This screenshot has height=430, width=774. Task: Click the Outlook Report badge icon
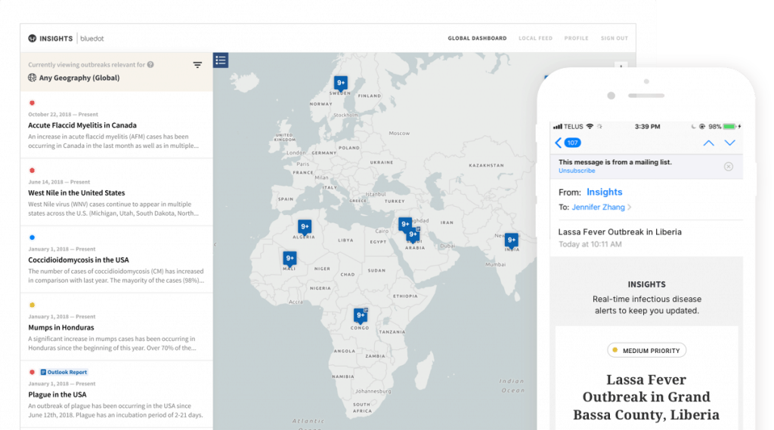(43, 373)
